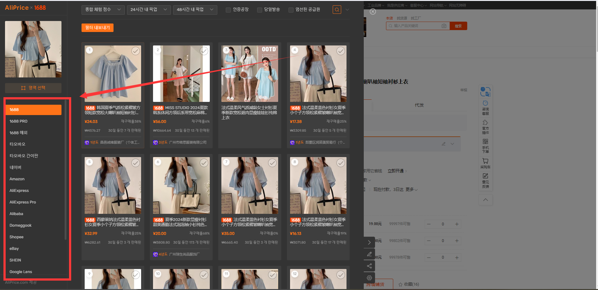Expand the chevron beside the image search icon
Screen dimensions: 598x290
(x=347, y=10)
